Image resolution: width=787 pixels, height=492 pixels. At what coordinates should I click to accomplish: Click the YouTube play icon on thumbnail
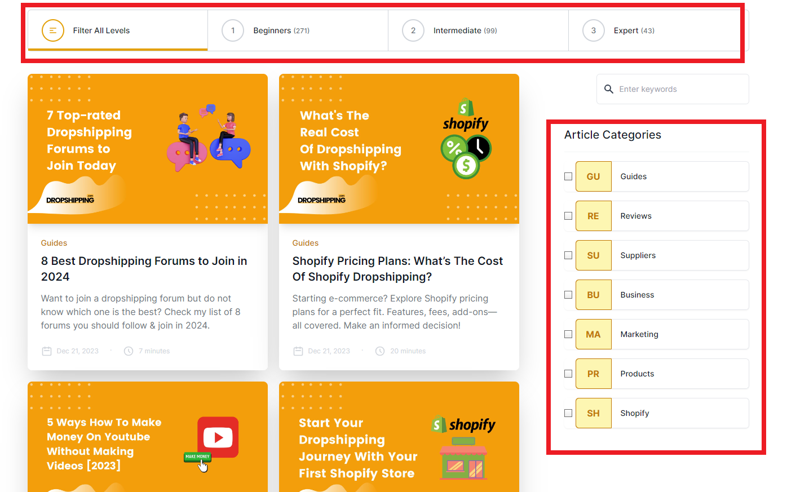(x=218, y=437)
